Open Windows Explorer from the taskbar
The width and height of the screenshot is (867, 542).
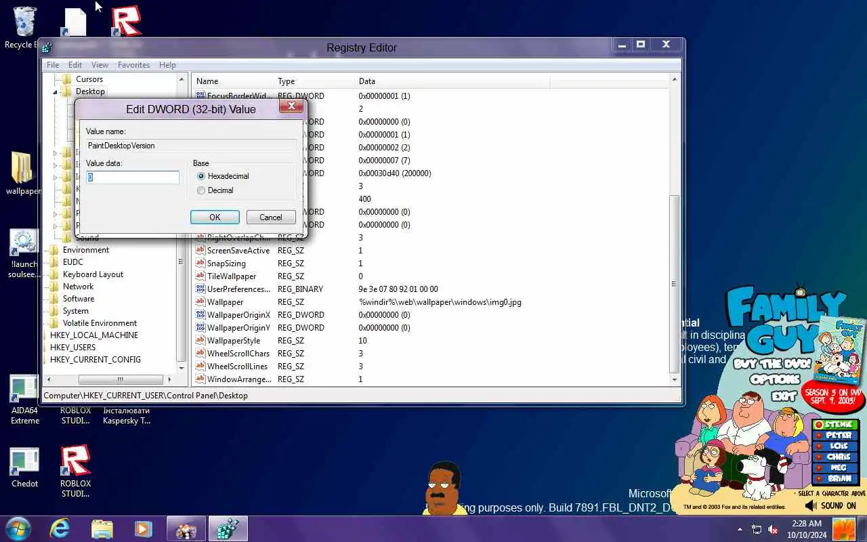click(x=102, y=528)
